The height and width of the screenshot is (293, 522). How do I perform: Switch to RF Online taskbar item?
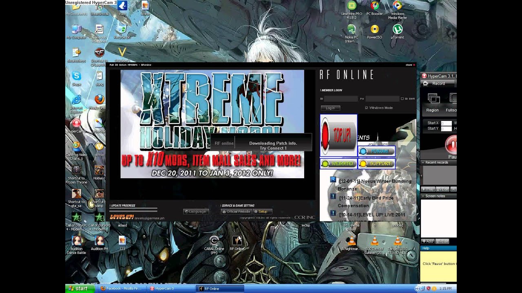(221, 289)
